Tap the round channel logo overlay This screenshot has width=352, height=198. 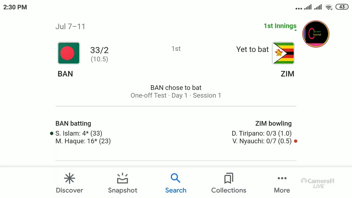click(316, 34)
